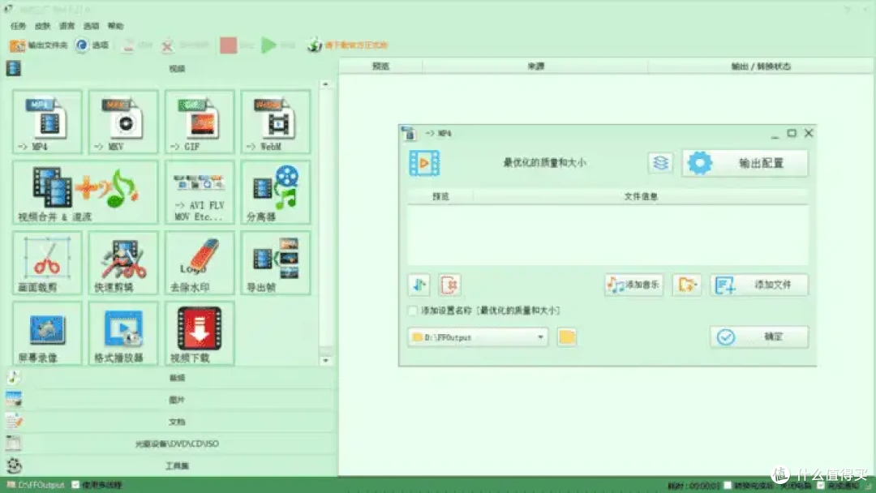Open the 屏幕录像 screen recorder
876x493 pixels.
point(48,333)
